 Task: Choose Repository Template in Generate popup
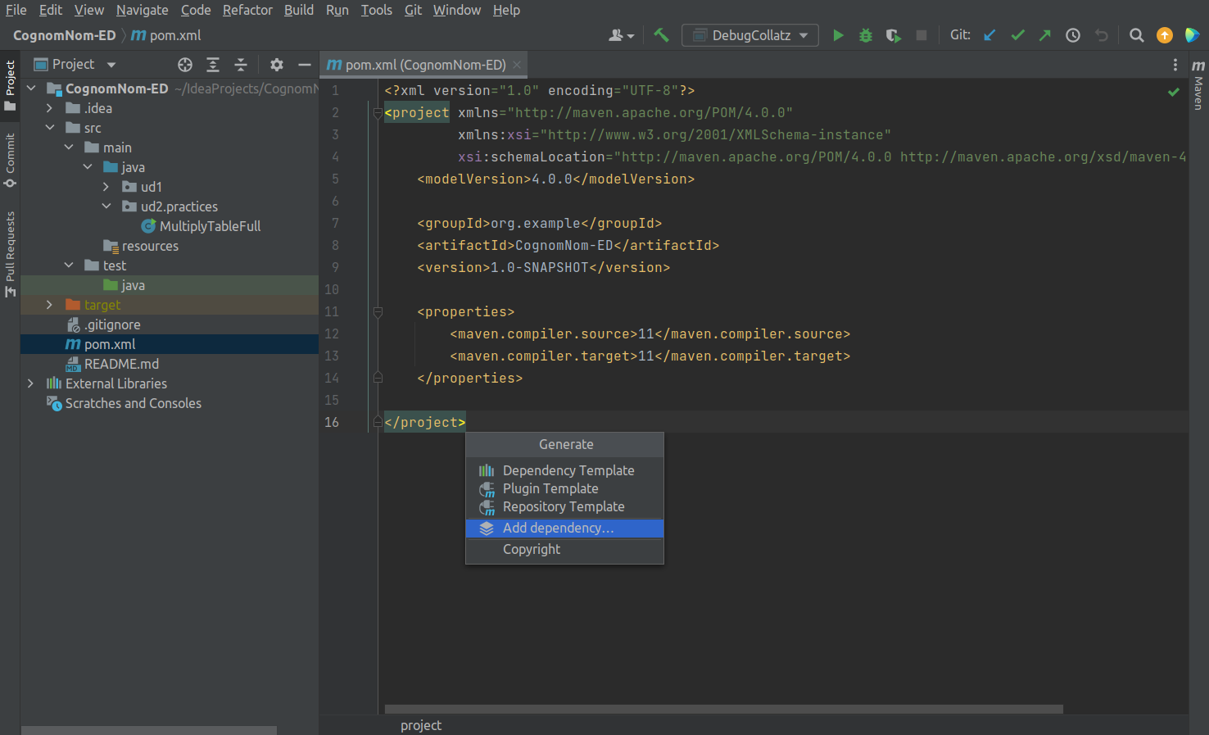coord(564,506)
